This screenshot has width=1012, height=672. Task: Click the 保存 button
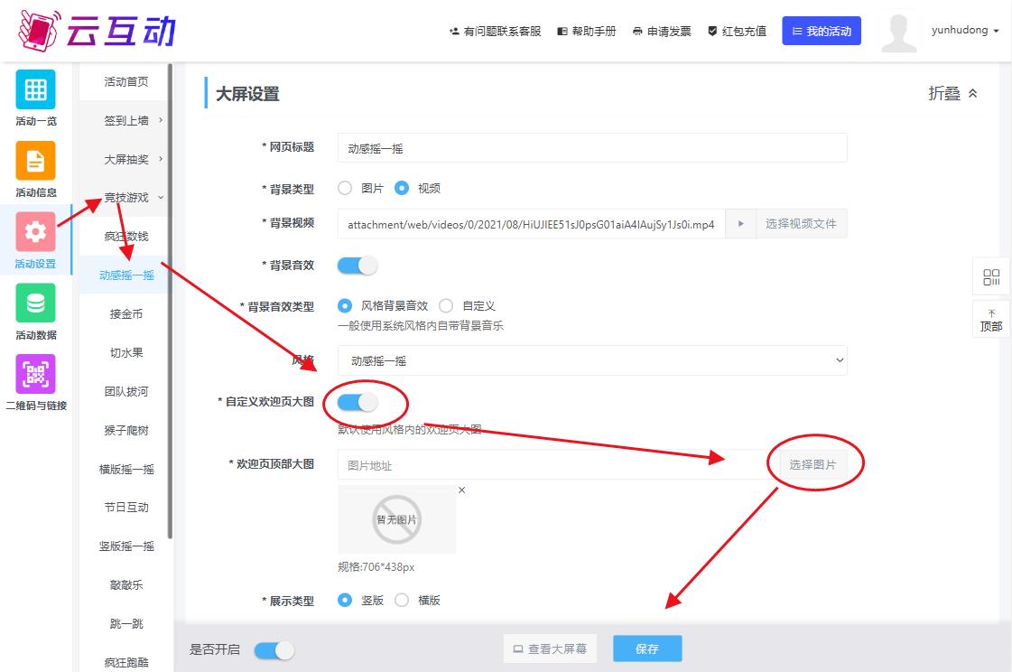pos(647,649)
